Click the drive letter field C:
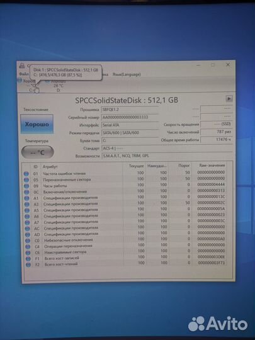Viewport: 255px width, 340px height. coord(130,140)
